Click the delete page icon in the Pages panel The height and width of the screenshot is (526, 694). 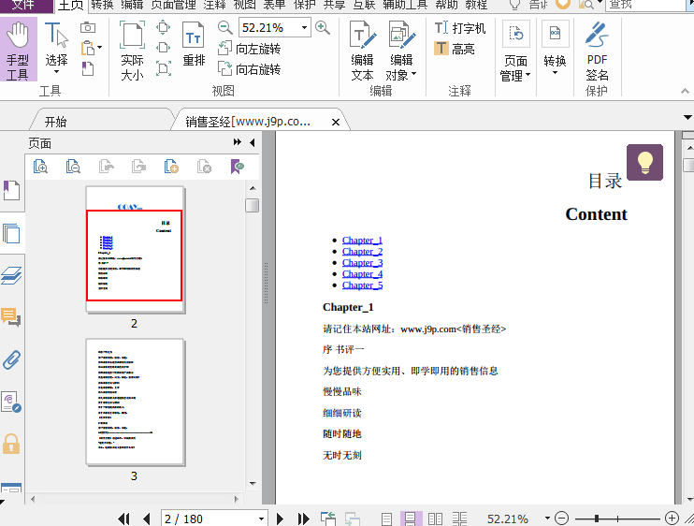[204, 167]
